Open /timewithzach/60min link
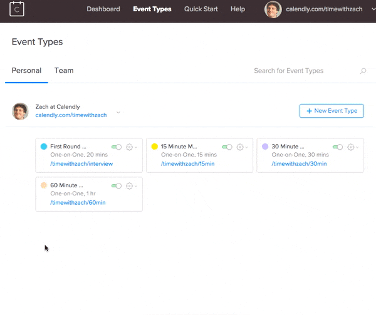This screenshot has height=315, width=376. coord(78,202)
